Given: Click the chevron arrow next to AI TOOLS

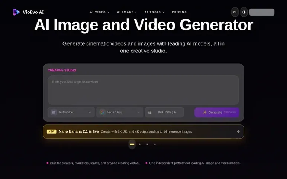Looking at the screenshot, I should (x=164, y=12).
